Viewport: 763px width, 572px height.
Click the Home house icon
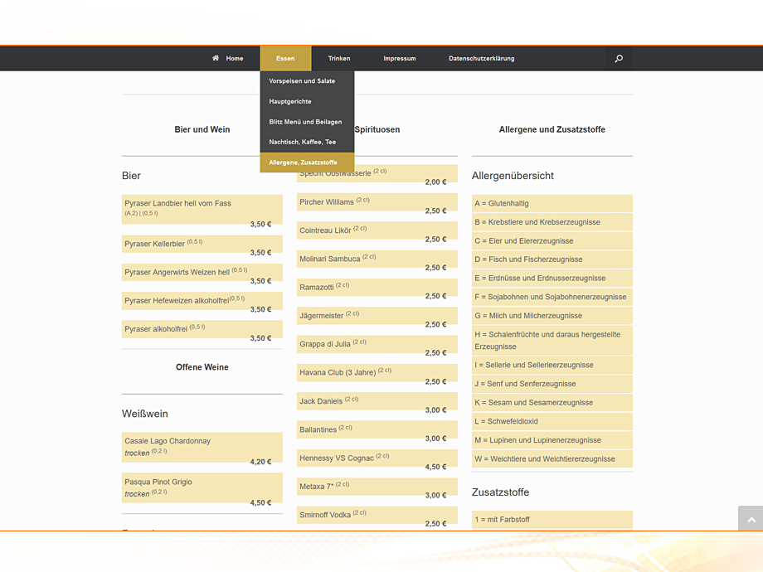pyautogui.click(x=216, y=58)
